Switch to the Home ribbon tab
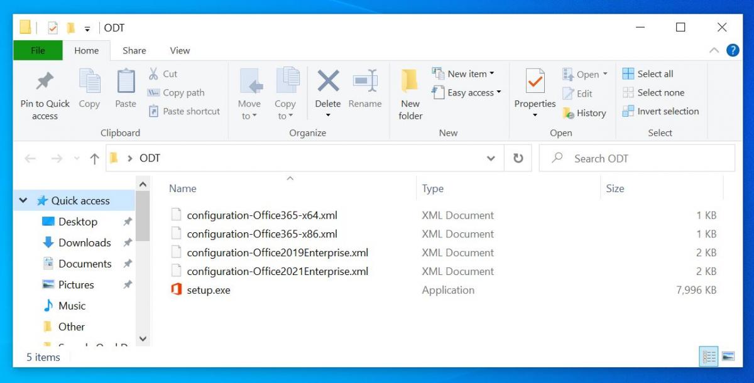The width and height of the screenshot is (754, 383). [x=86, y=50]
